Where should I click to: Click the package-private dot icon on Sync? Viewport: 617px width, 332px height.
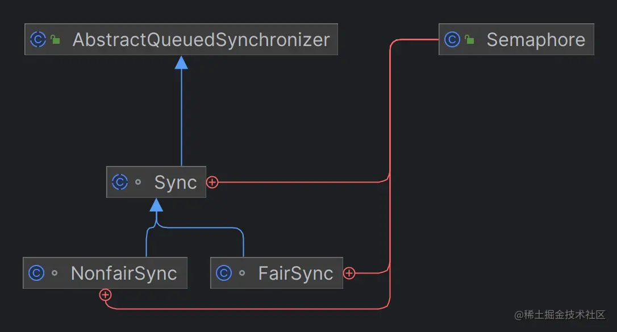tap(138, 182)
